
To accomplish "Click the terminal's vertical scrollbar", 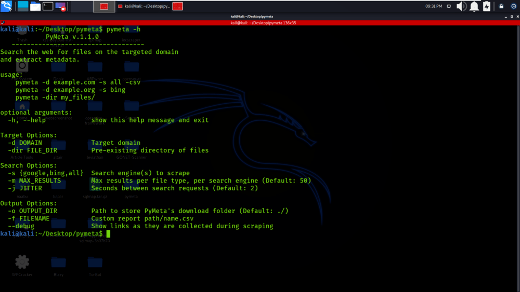I will (x=518, y=158).
